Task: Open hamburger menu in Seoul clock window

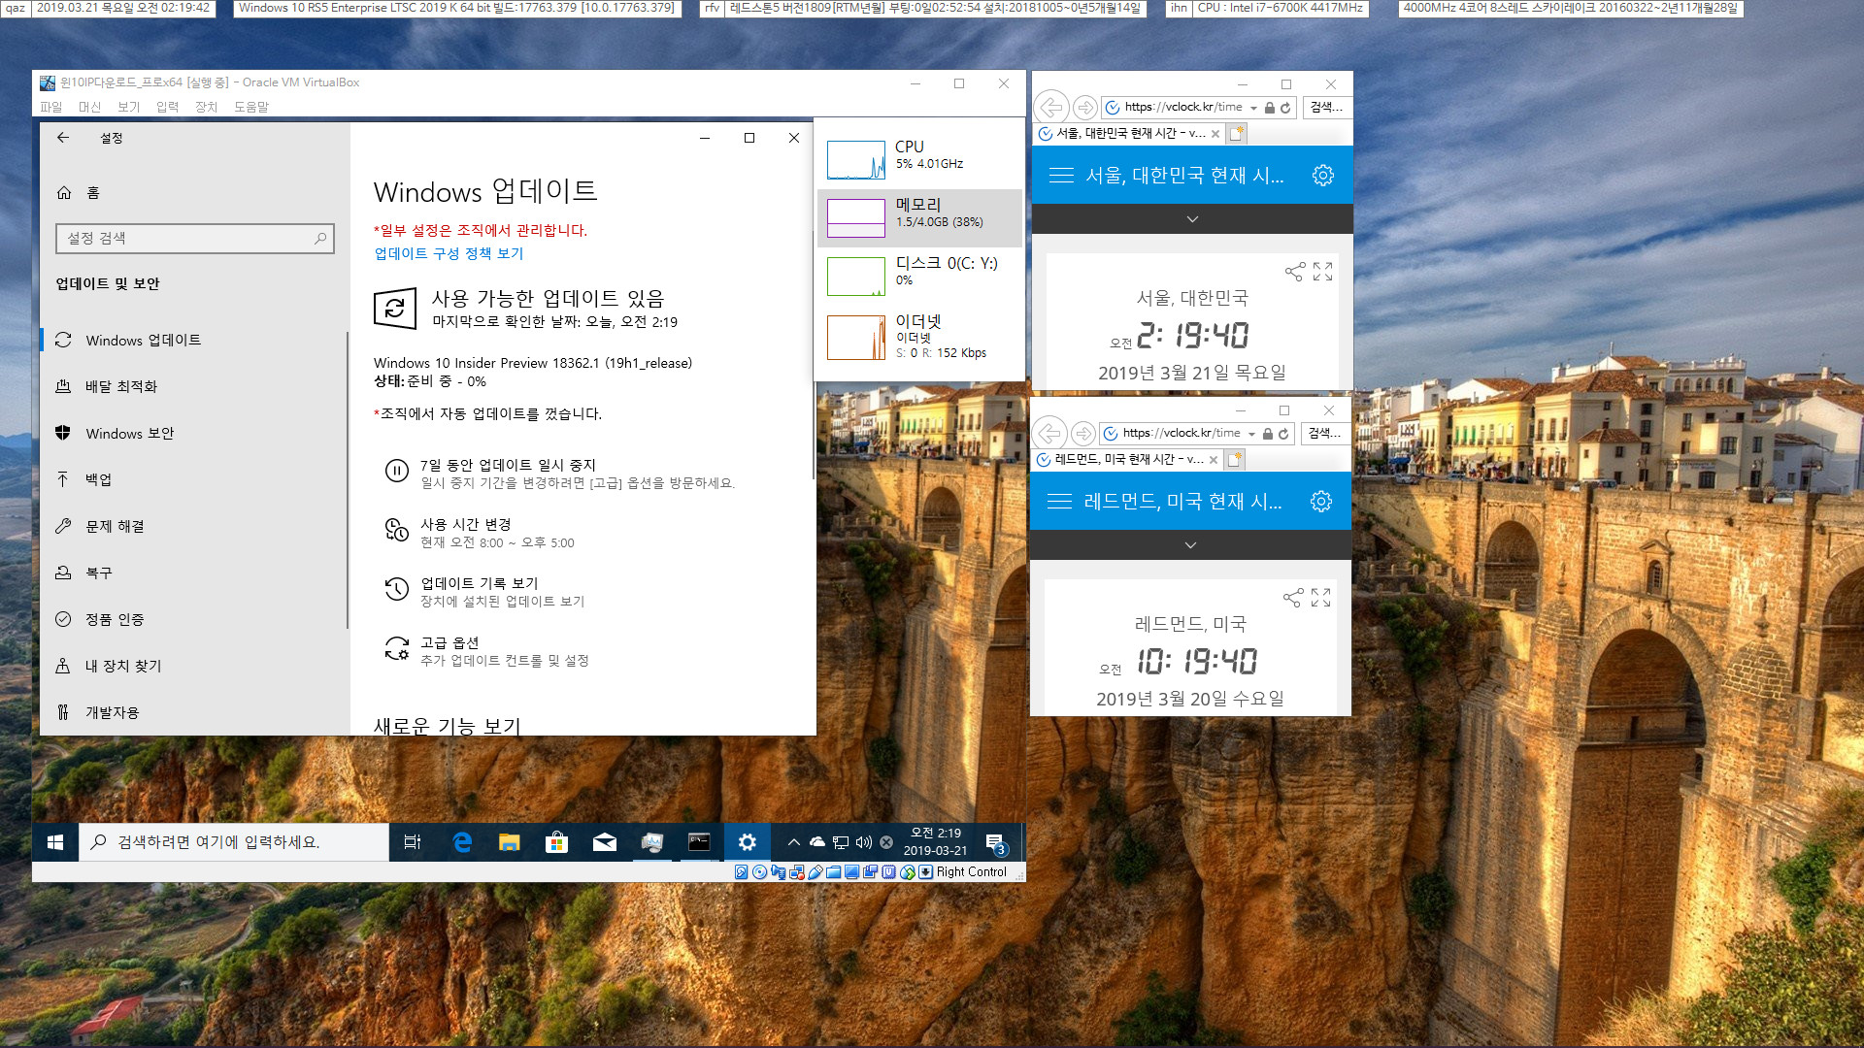Action: pyautogui.click(x=1061, y=176)
